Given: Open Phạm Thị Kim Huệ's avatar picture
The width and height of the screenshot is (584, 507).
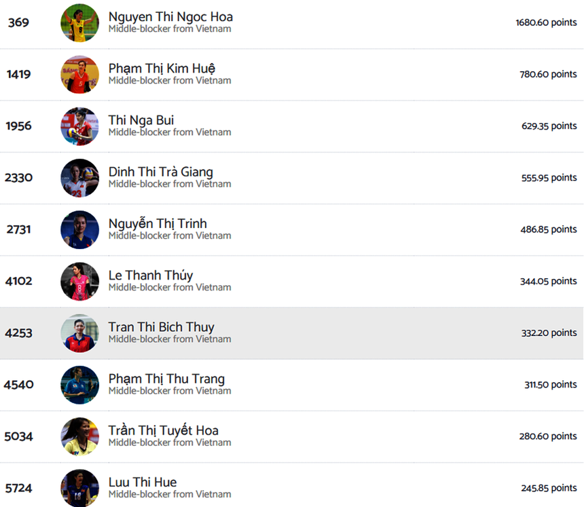Looking at the screenshot, I should click(x=79, y=74).
